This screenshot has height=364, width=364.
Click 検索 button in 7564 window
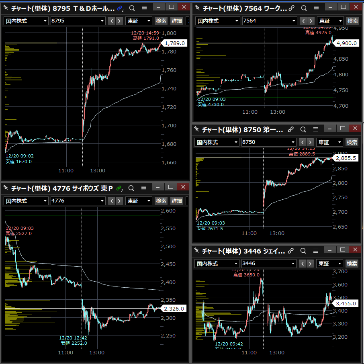(353, 21)
